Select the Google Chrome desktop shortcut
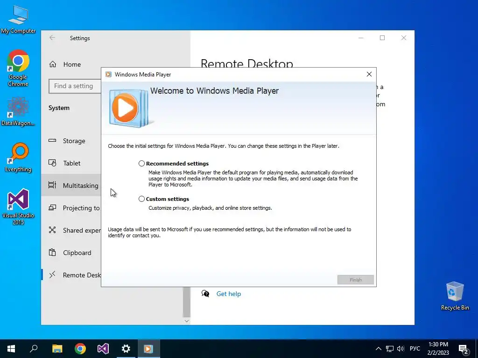The height and width of the screenshot is (358, 478). [18, 68]
